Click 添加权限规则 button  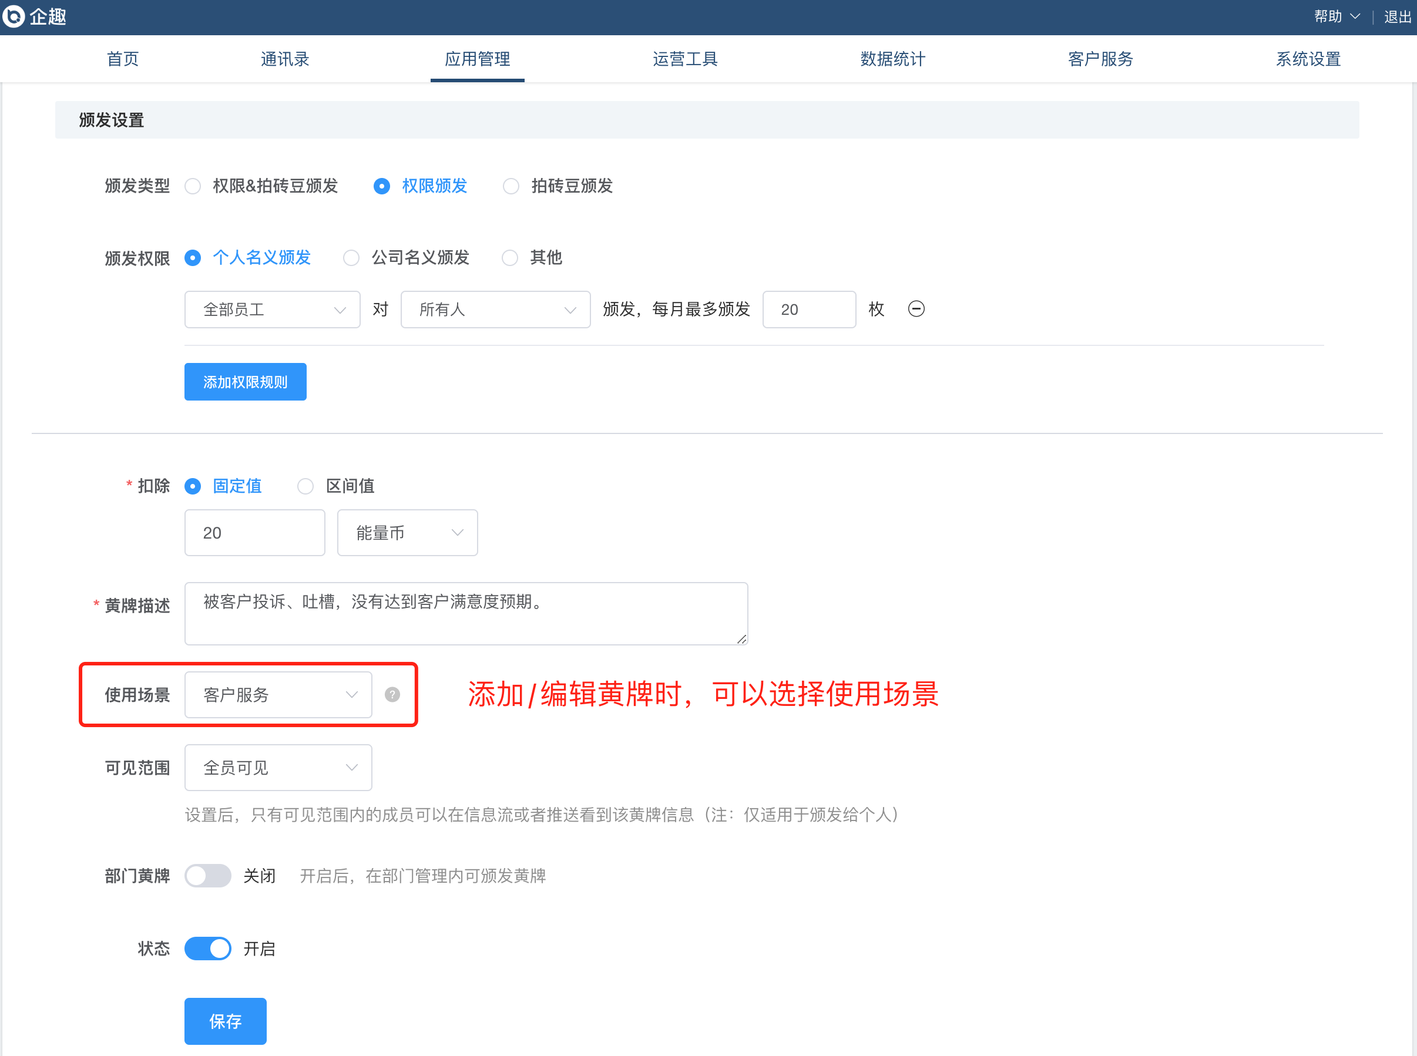[x=245, y=382]
